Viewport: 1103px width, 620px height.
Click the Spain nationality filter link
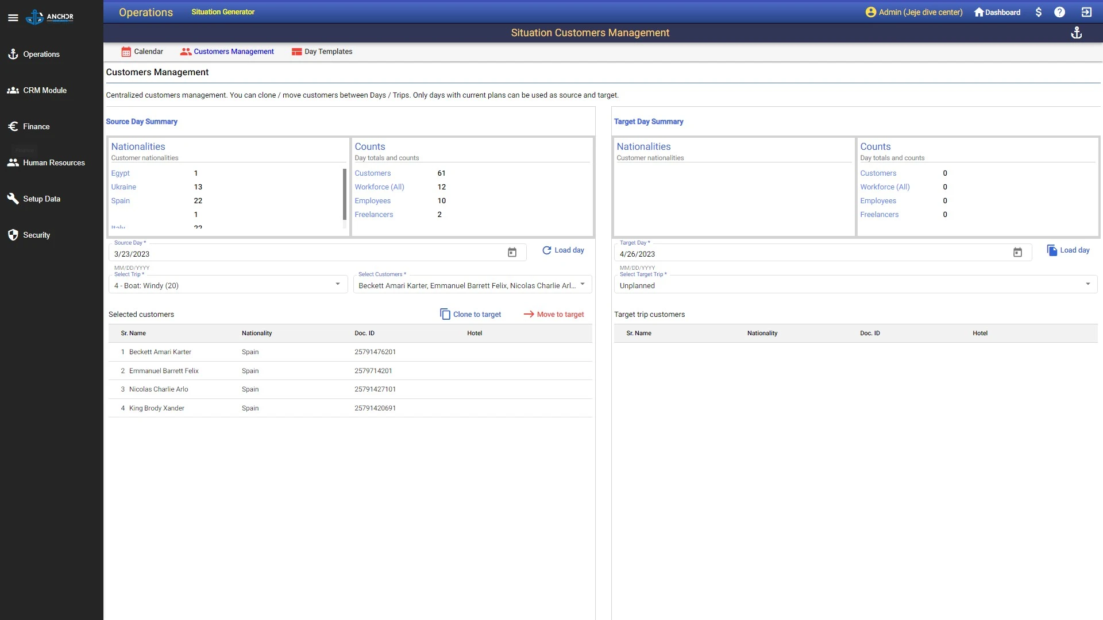point(119,200)
